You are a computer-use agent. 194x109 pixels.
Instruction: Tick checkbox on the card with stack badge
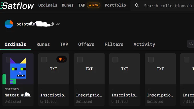pos(44,60)
